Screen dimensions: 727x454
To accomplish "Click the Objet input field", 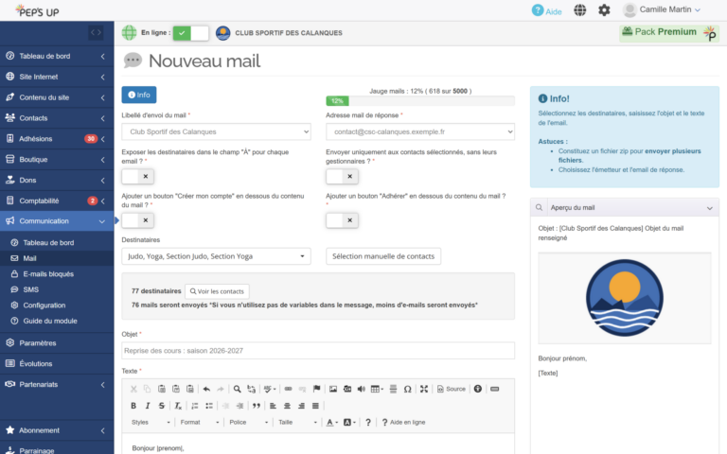I will (318, 351).
